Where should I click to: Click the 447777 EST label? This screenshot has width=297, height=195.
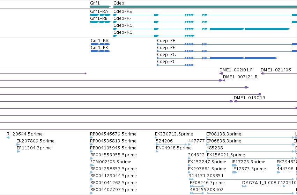pos(196,141)
